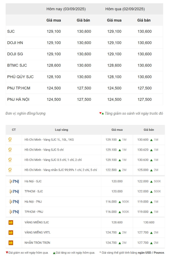Select the BTMC SJC row label
This screenshot has width=171, height=259.
17,66
